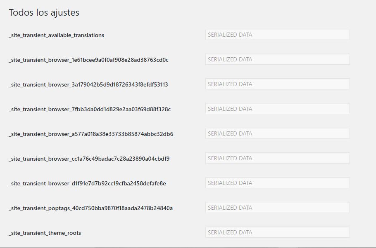Click the _site_transient_browser_d1f91e7d7b92cc19cfba2458defafe8e label text
The width and height of the screenshot is (376, 248).
[x=87, y=184]
